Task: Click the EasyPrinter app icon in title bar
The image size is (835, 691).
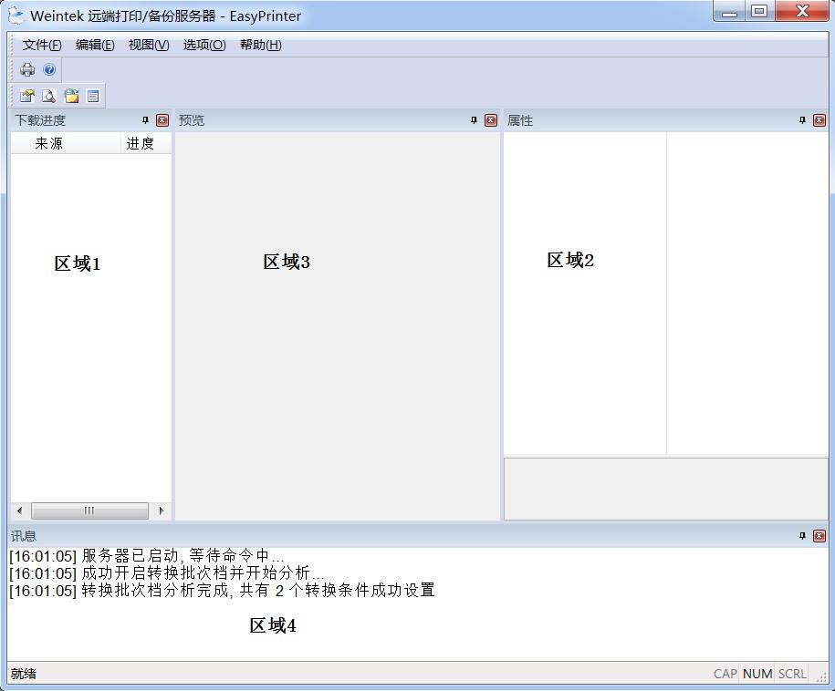Action: [x=16, y=15]
